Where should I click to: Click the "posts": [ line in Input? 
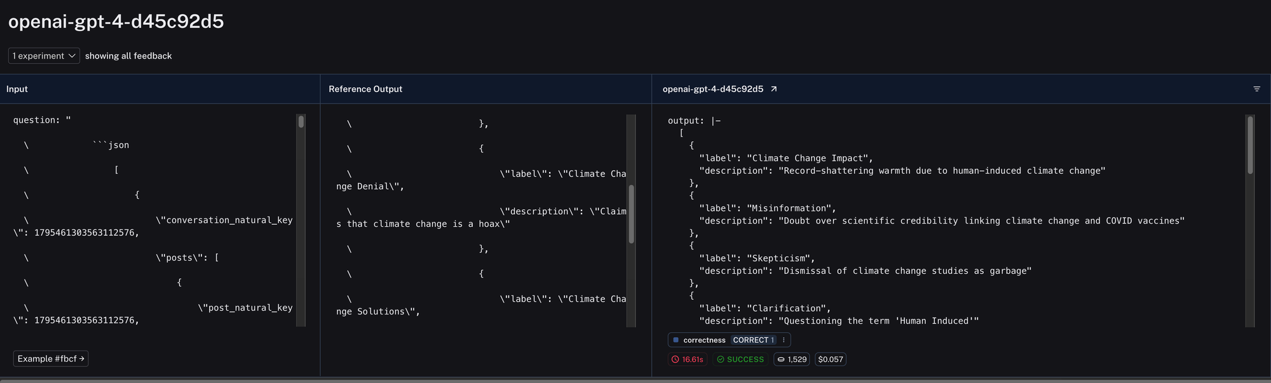click(x=187, y=258)
